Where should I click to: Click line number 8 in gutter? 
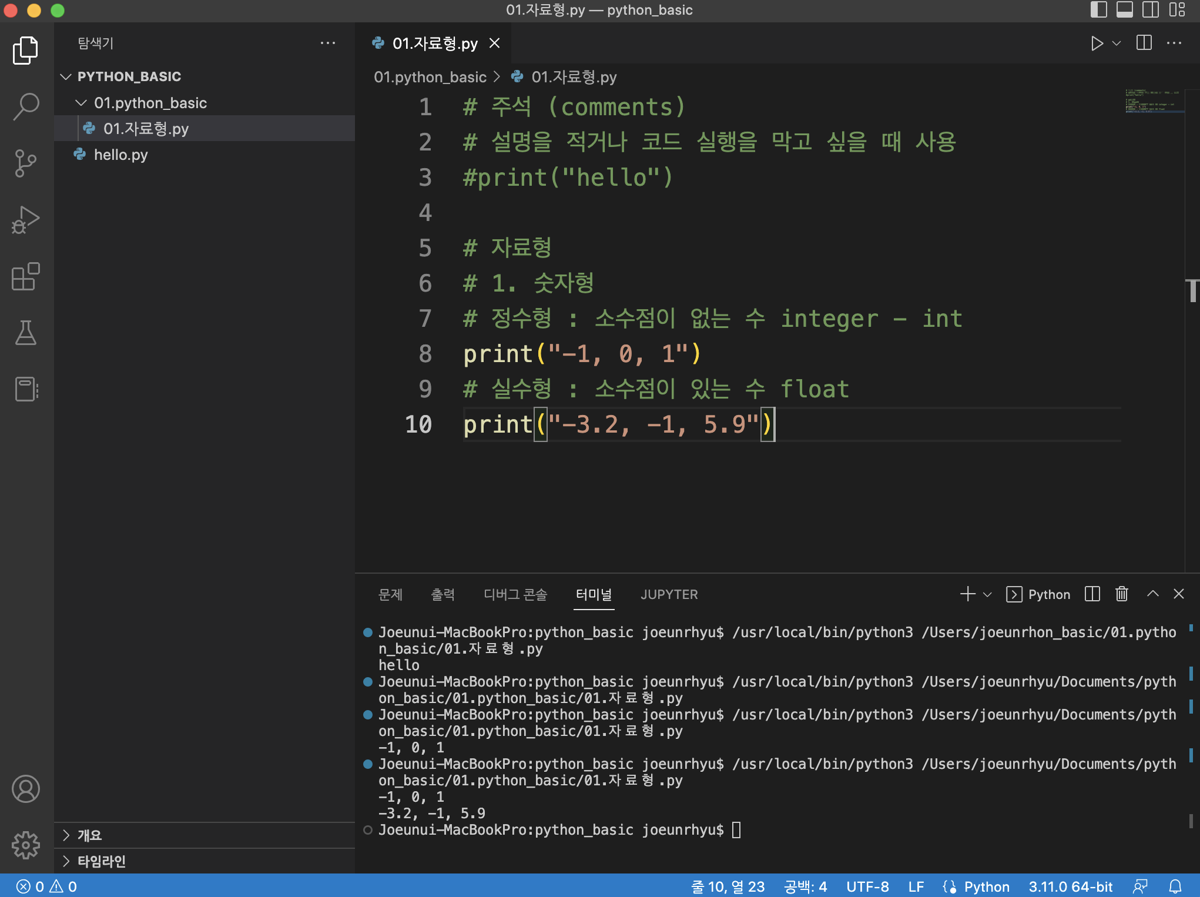coord(425,354)
